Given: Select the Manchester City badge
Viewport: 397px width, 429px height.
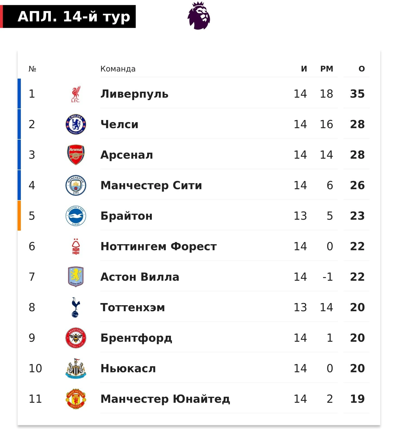Looking at the screenshot, I should point(76,185).
